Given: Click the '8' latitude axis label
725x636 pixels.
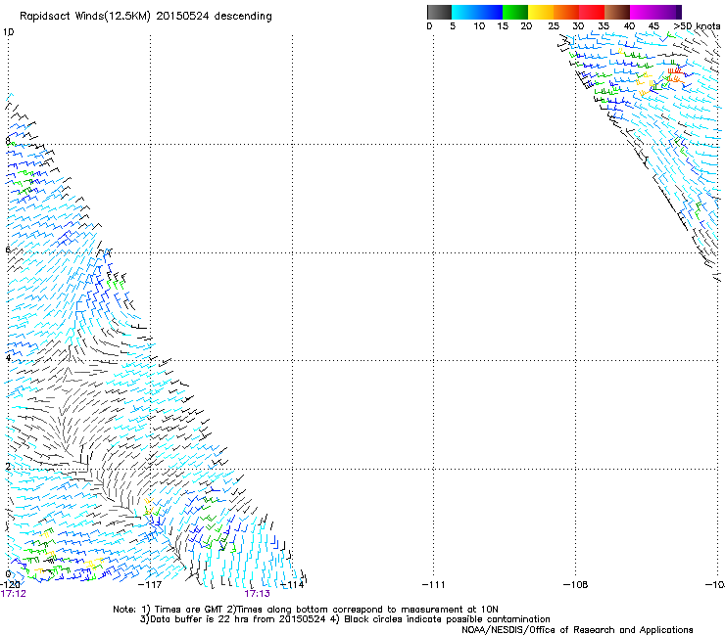Looking at the screenshot, I should (8, 141).
